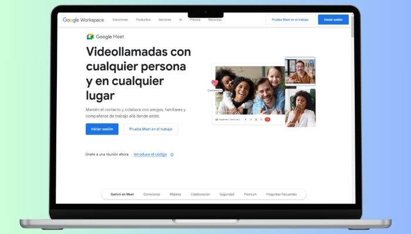Select the Seguridad tab
Screen dimensions: 411x234
227,194
